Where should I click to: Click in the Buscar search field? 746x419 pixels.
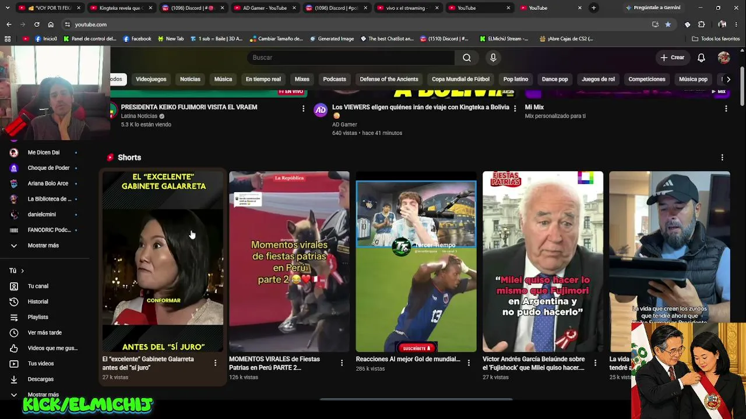[x=351, y=58]
